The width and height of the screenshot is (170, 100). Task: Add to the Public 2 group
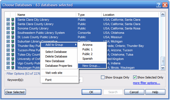87,54
